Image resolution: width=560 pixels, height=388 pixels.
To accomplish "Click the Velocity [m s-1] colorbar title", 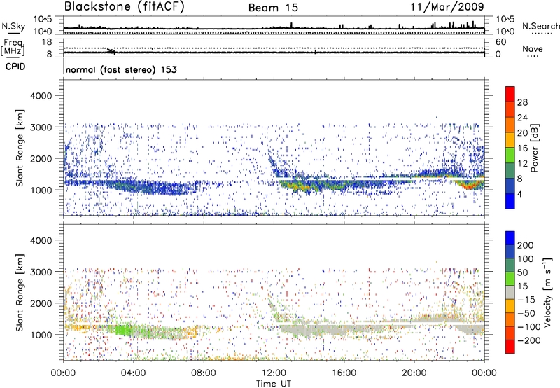I will (547, 292).
